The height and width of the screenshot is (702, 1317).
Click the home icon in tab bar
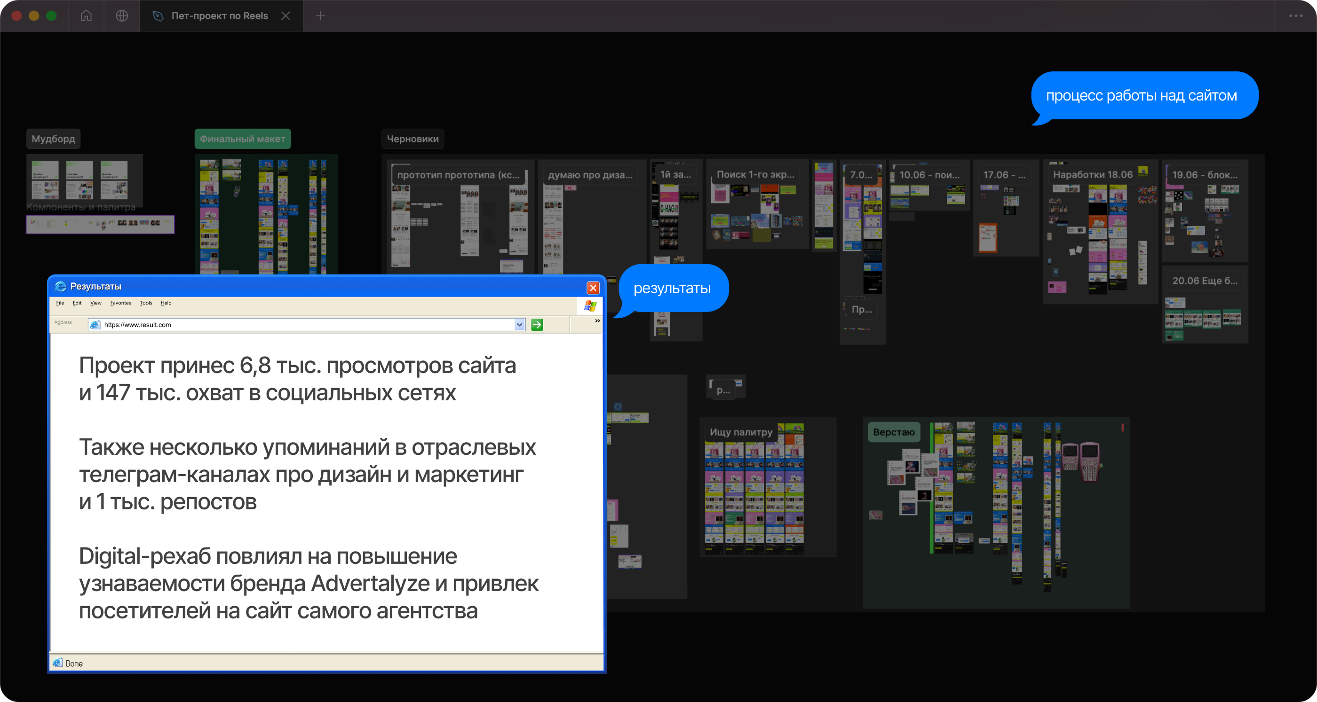86,16
